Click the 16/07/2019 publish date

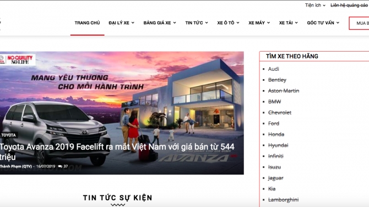pos(46,166)
